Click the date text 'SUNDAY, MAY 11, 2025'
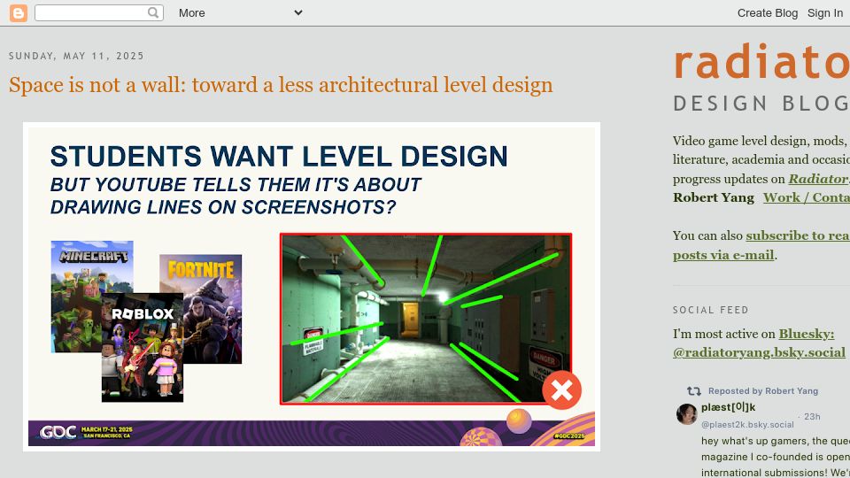Screen dimensions: 850x478 pyautogui.click(x=76, y=56)
